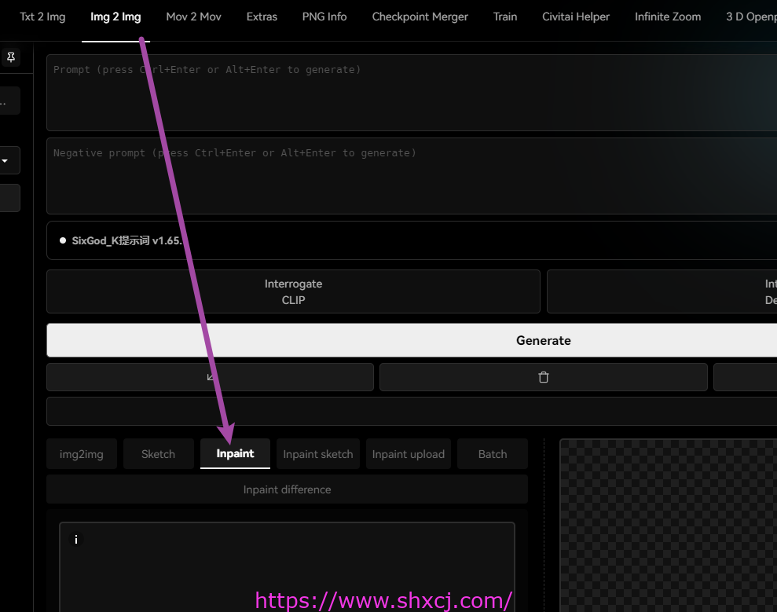This screenshot has width=777, height=612.
Task: Select the Sketch sub-tab
Action: [x=158, y=454]
